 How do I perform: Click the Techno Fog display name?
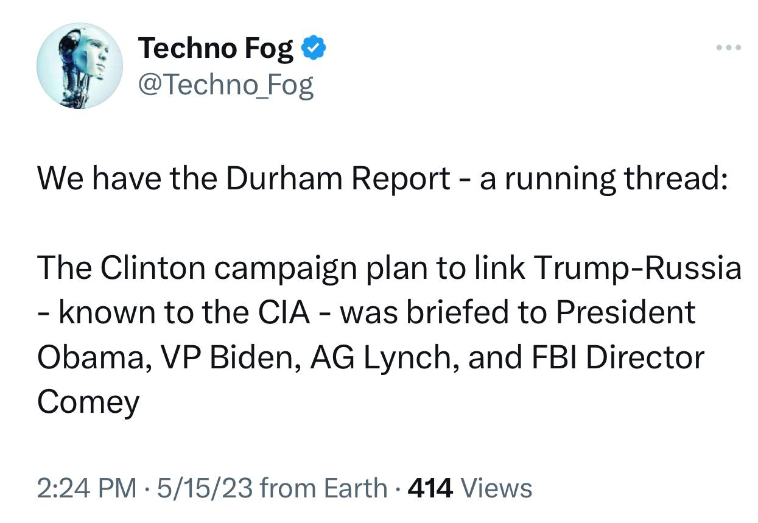point(216,48)
